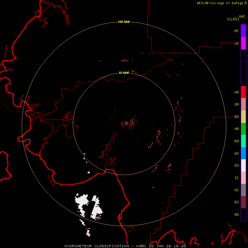Click the BD legend label
Viewport: 248px width, 248px height.
pyautogui.click(x=236, y=117)
